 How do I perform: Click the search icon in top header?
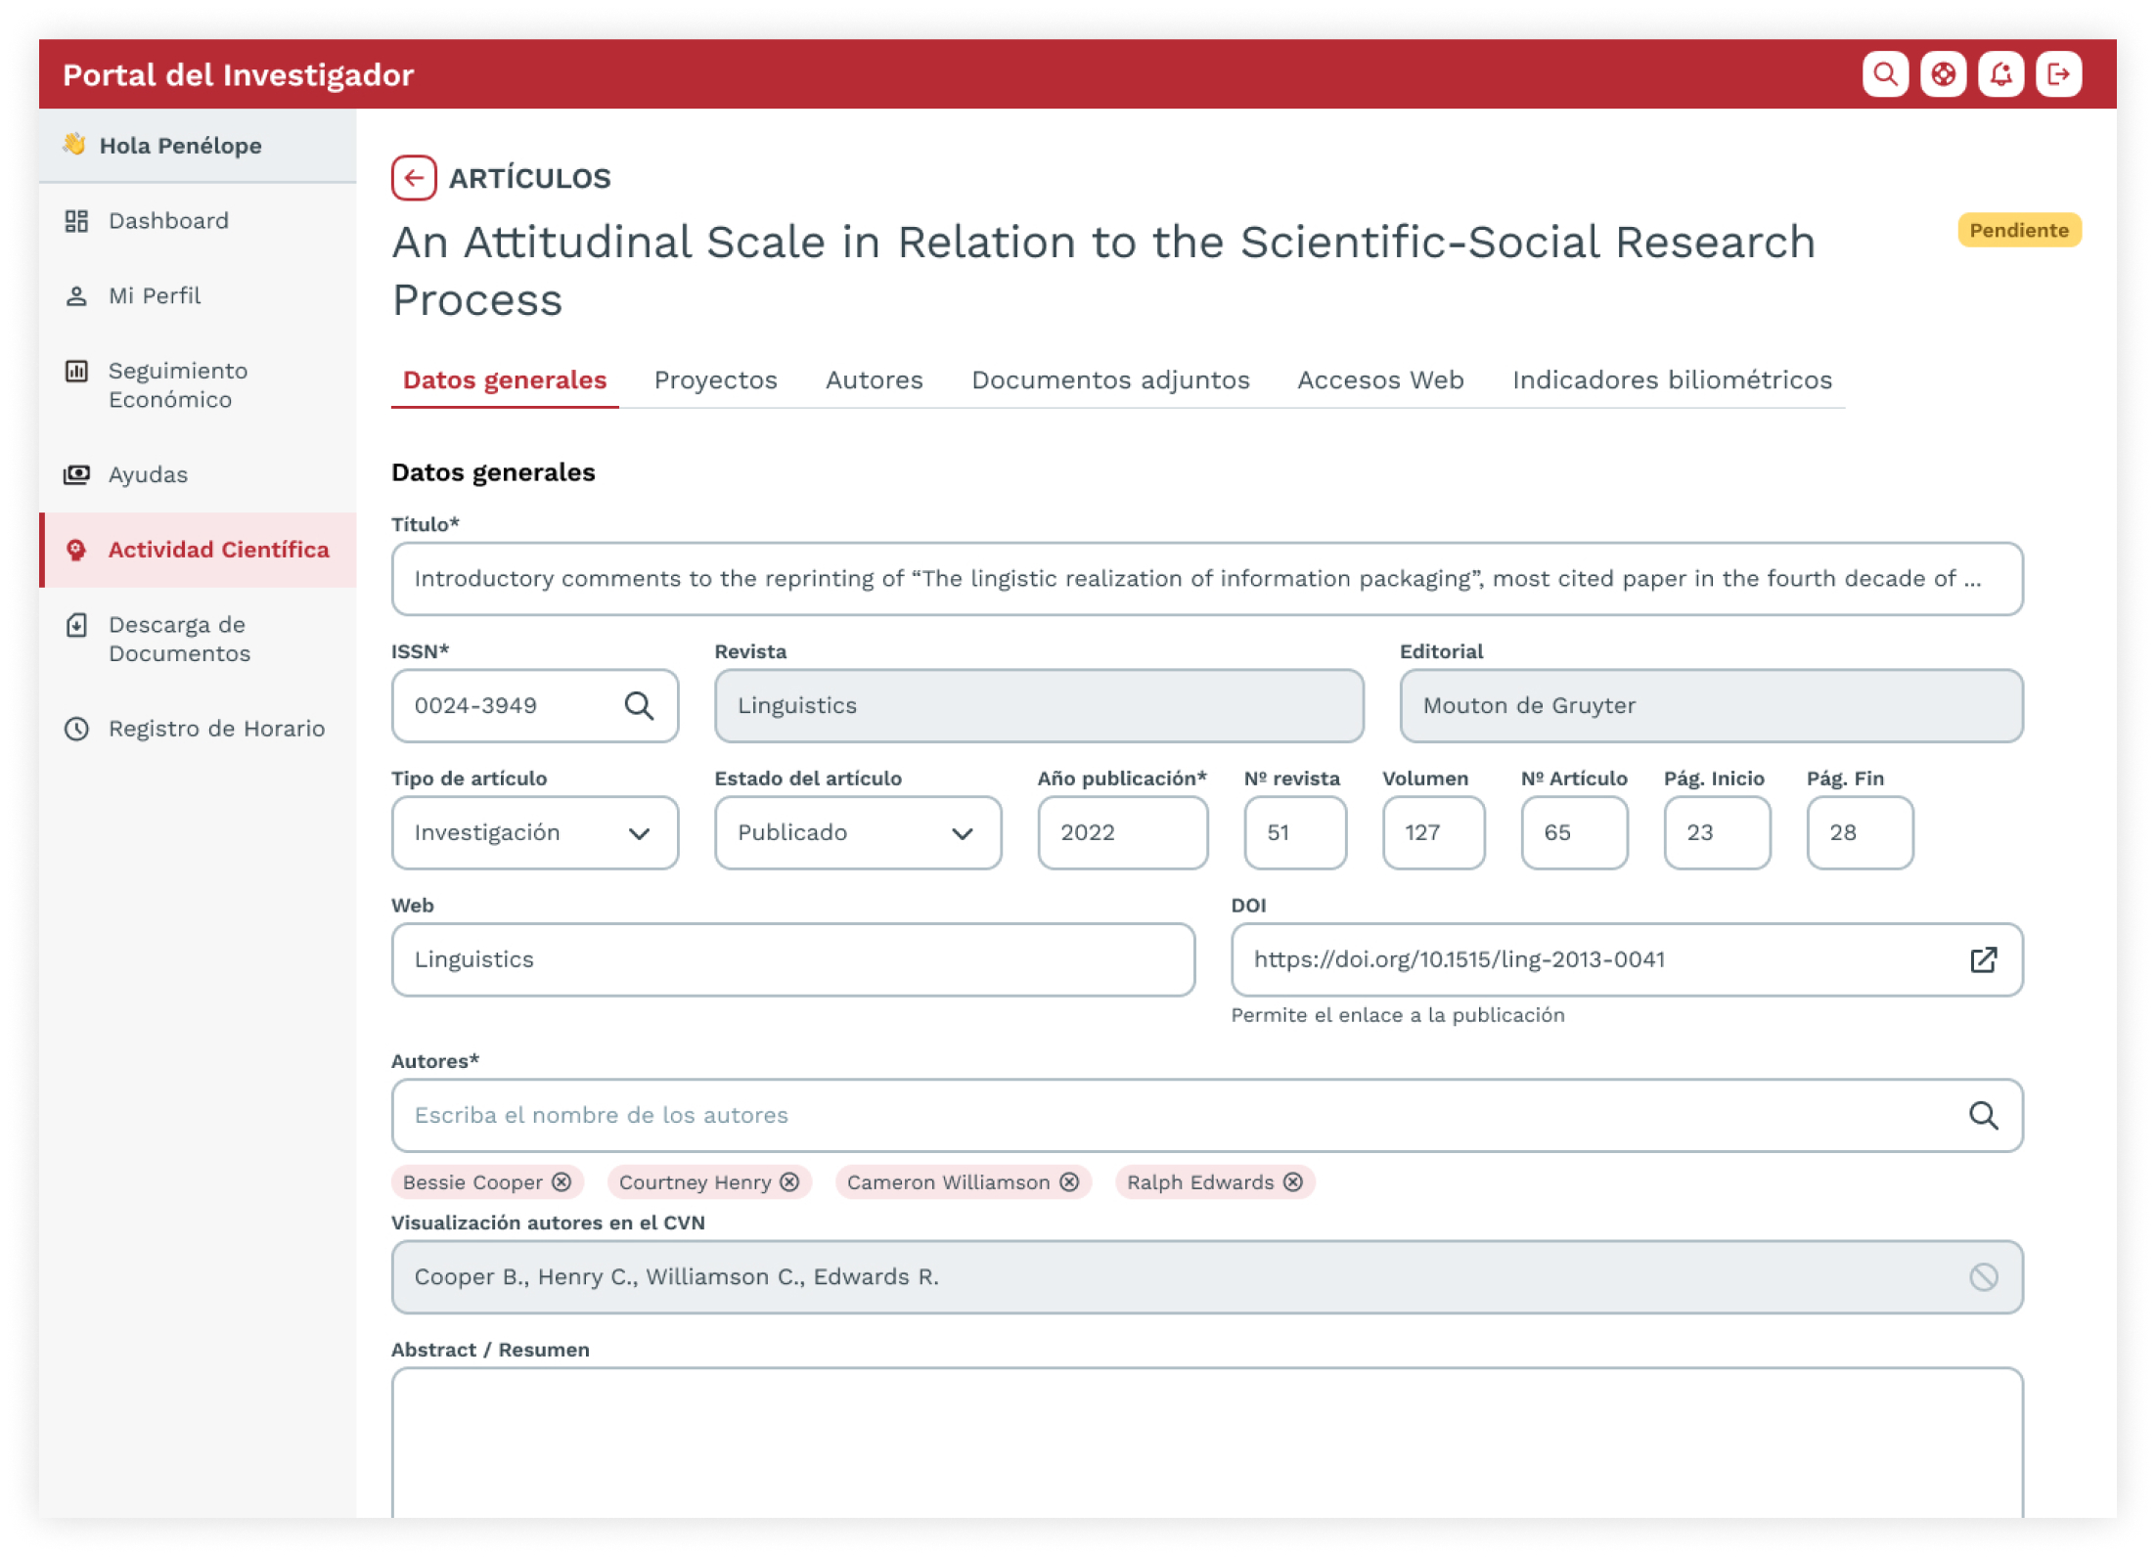(x=1884, y=74)
